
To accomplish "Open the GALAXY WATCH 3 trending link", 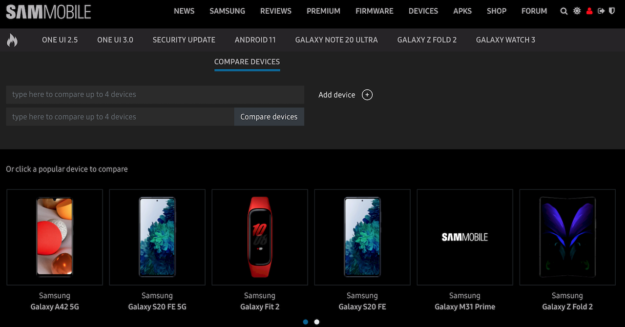I will [505, 40].
